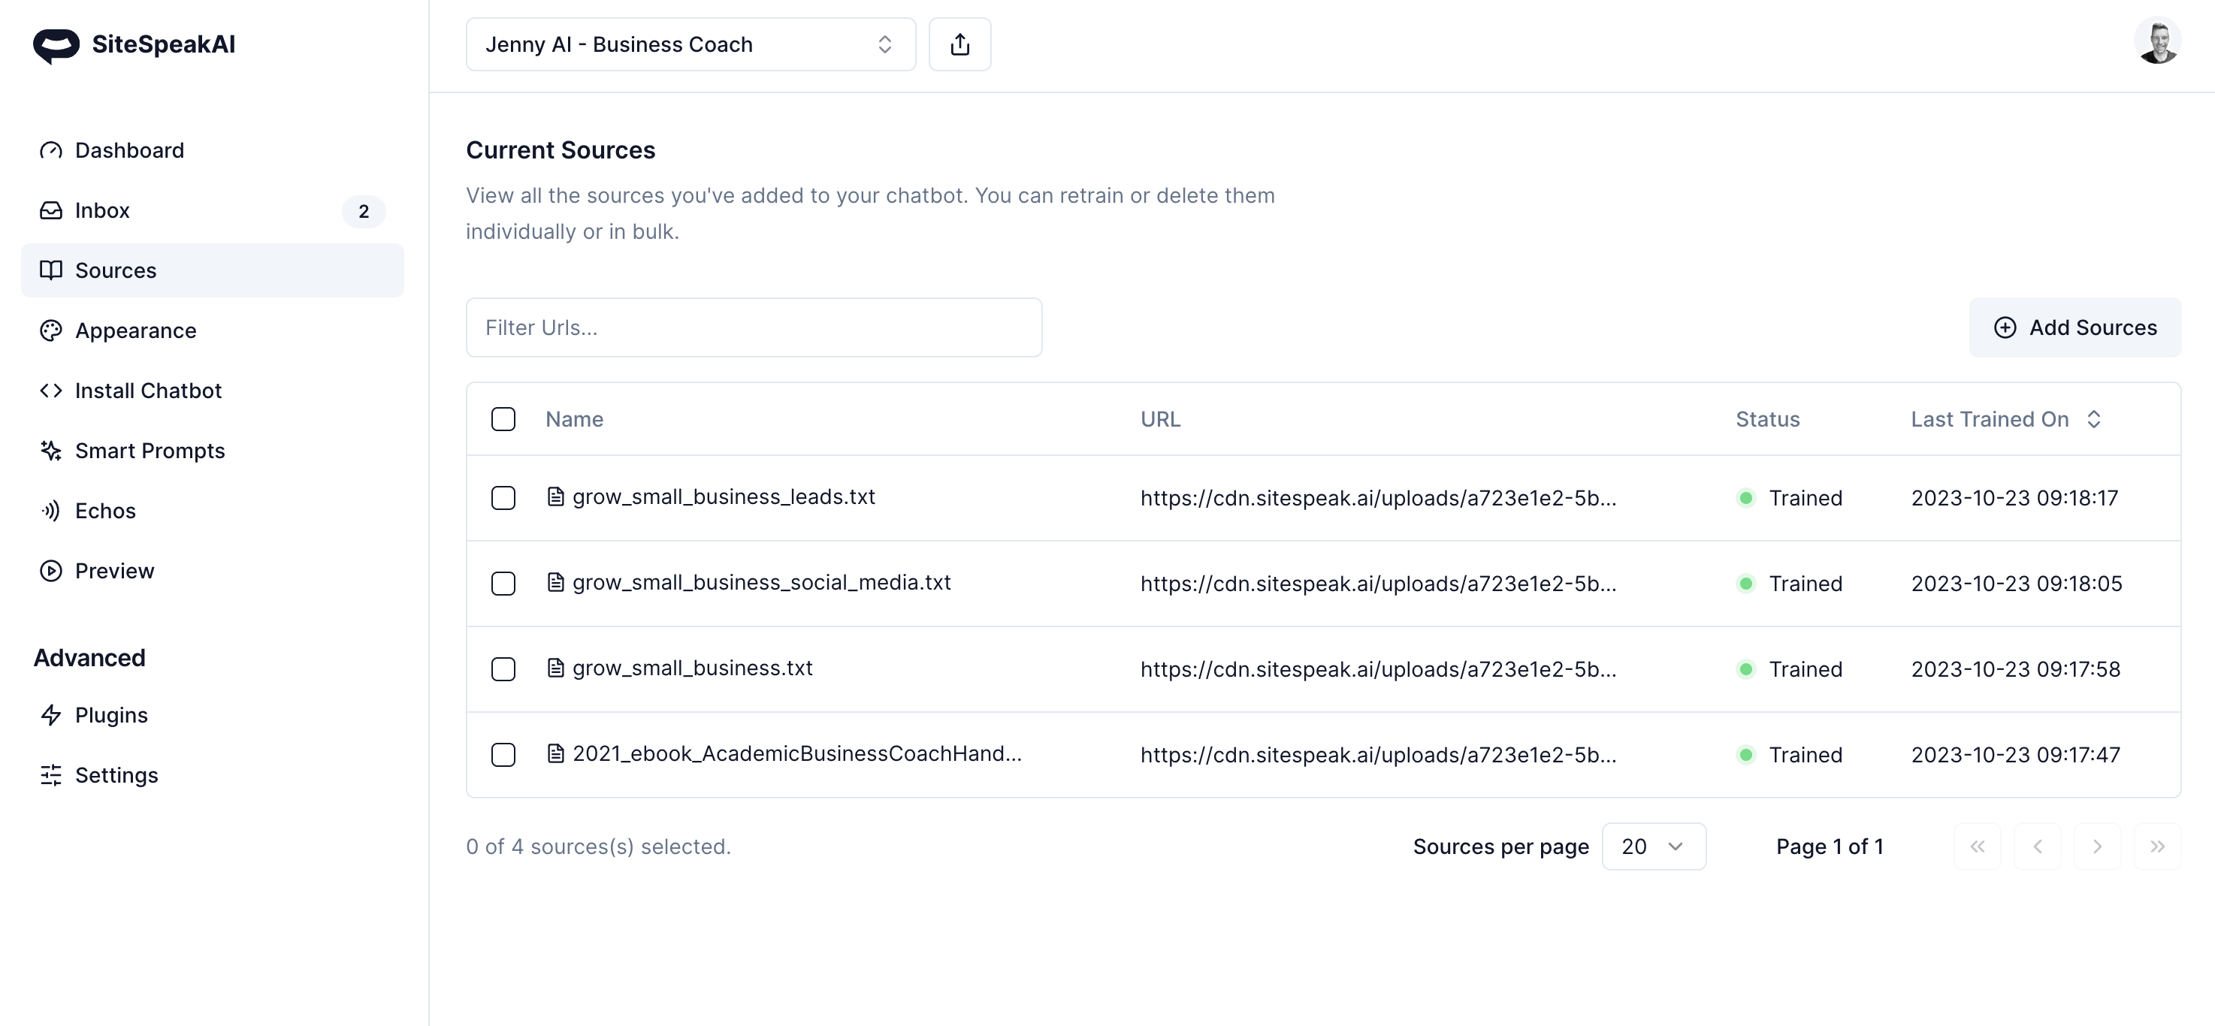Click the user profile avatar

tap(2156, 41)
